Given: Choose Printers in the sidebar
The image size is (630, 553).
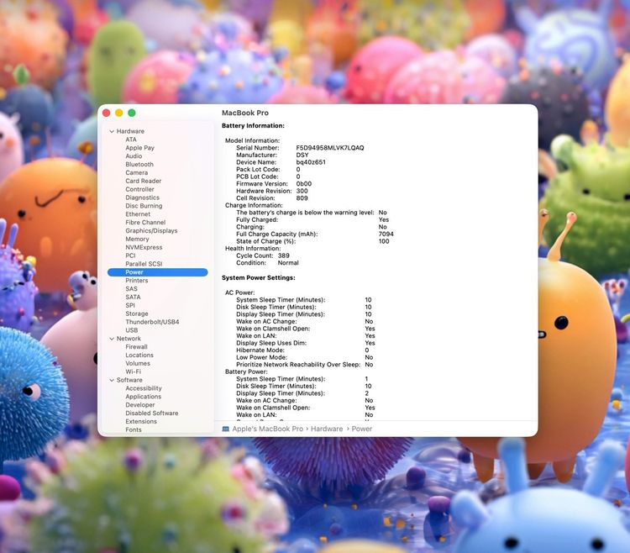Looking at the screenshot, I should click(x=137, y=281).
